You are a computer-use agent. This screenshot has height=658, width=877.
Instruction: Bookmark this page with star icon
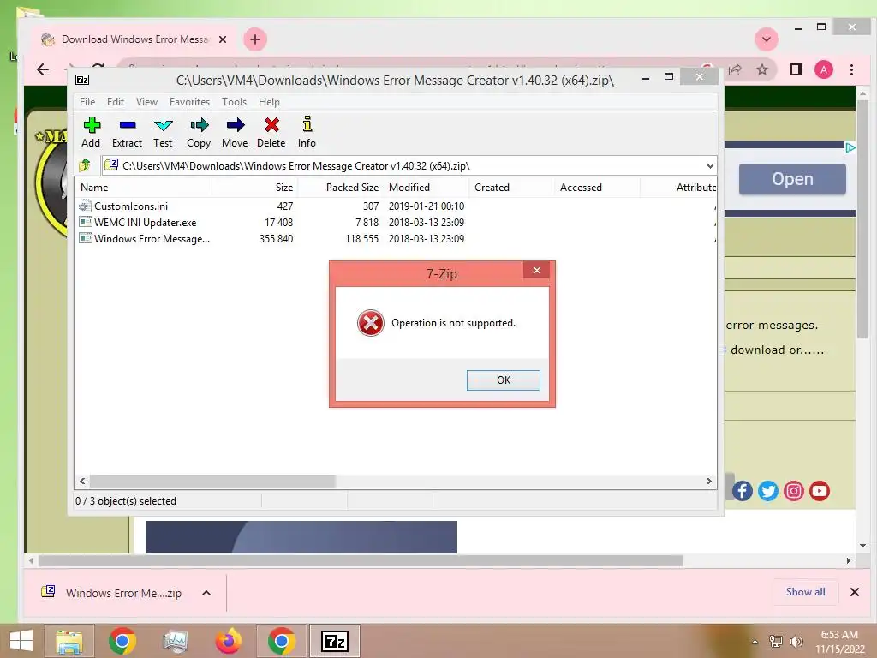pos(761,69)
